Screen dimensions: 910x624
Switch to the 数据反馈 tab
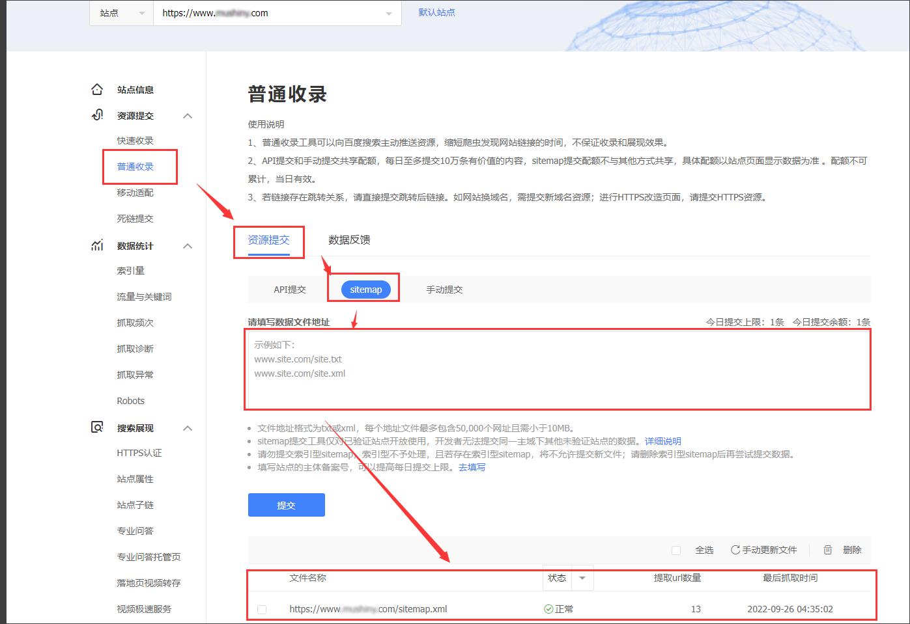pyautogui.click(x=350, y=239)
